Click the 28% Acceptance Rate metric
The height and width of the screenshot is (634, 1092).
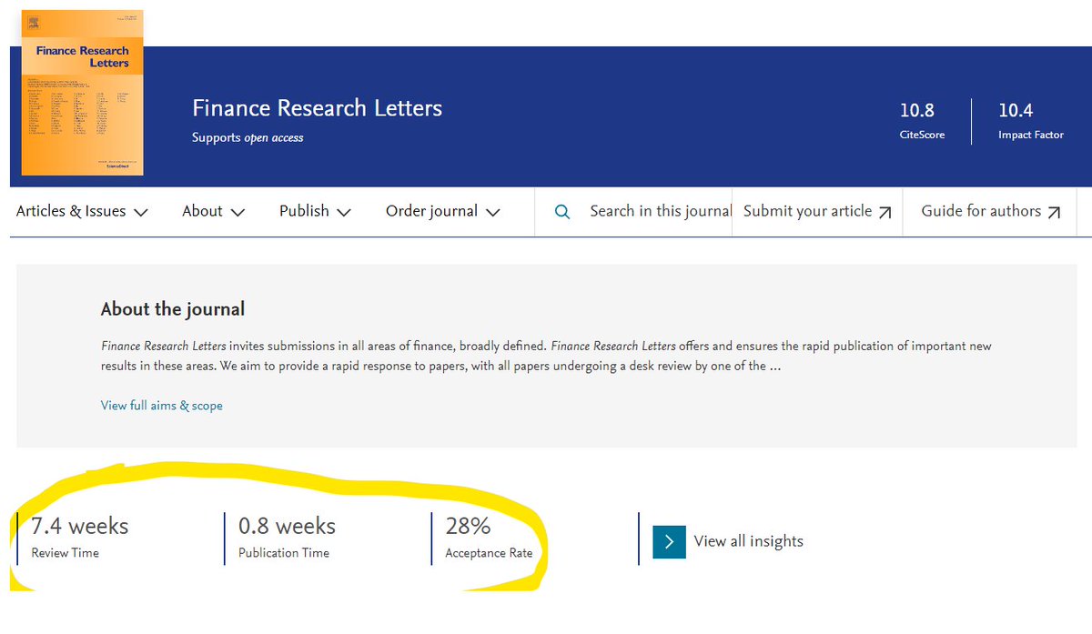coord(489,536)
